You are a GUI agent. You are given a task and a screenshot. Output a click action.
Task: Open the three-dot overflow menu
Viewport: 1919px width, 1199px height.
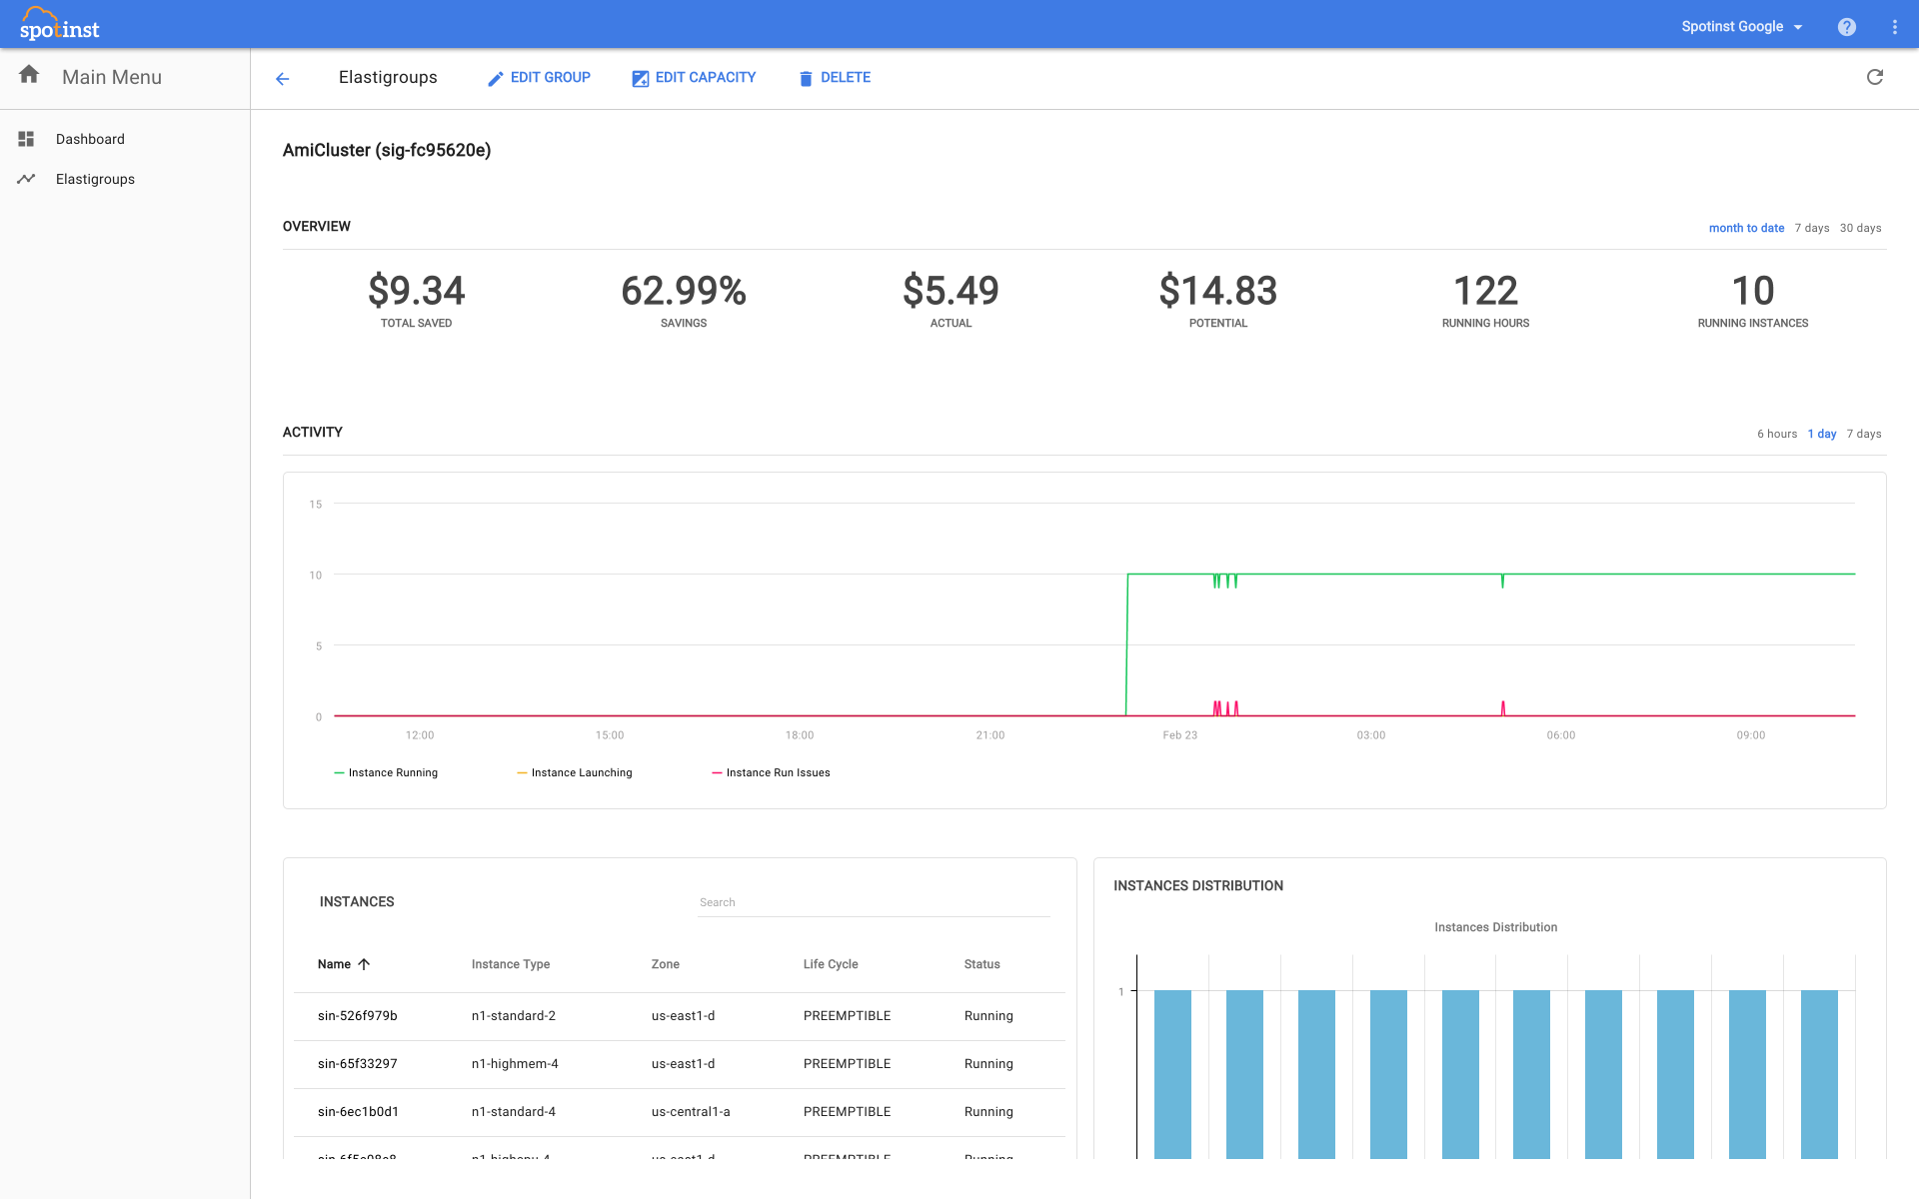coord(1895,27)
